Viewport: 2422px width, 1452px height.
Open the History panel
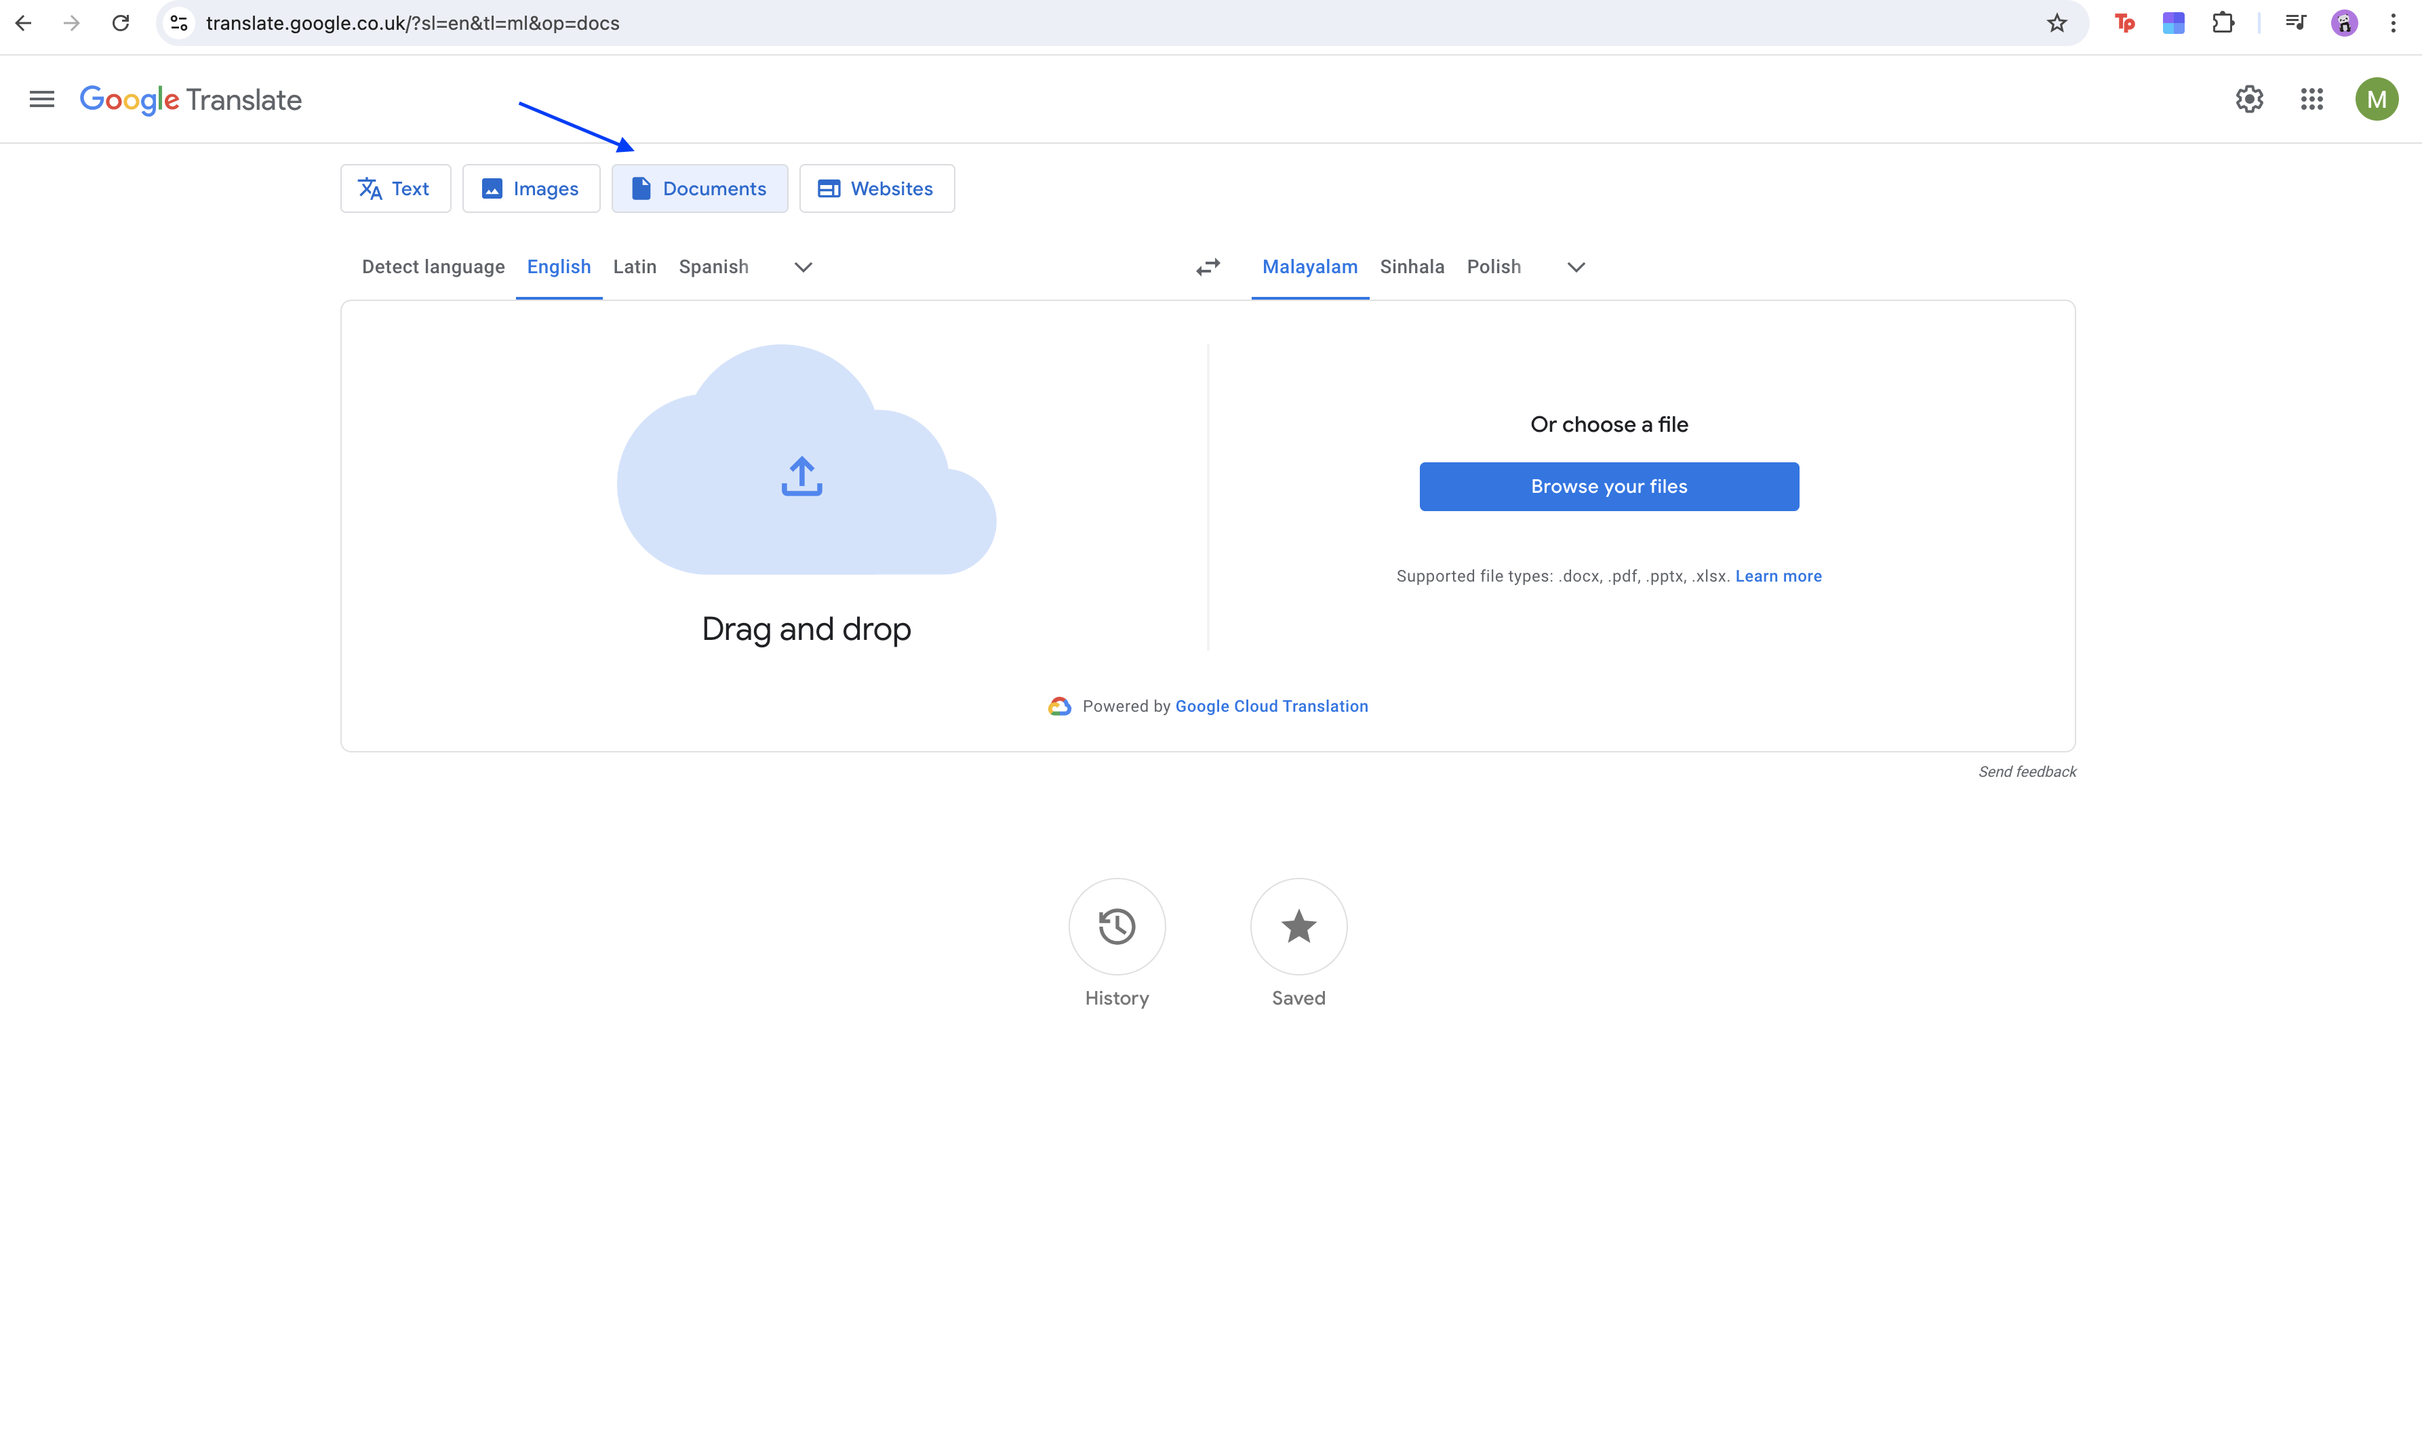click(x=1117, y=925)
